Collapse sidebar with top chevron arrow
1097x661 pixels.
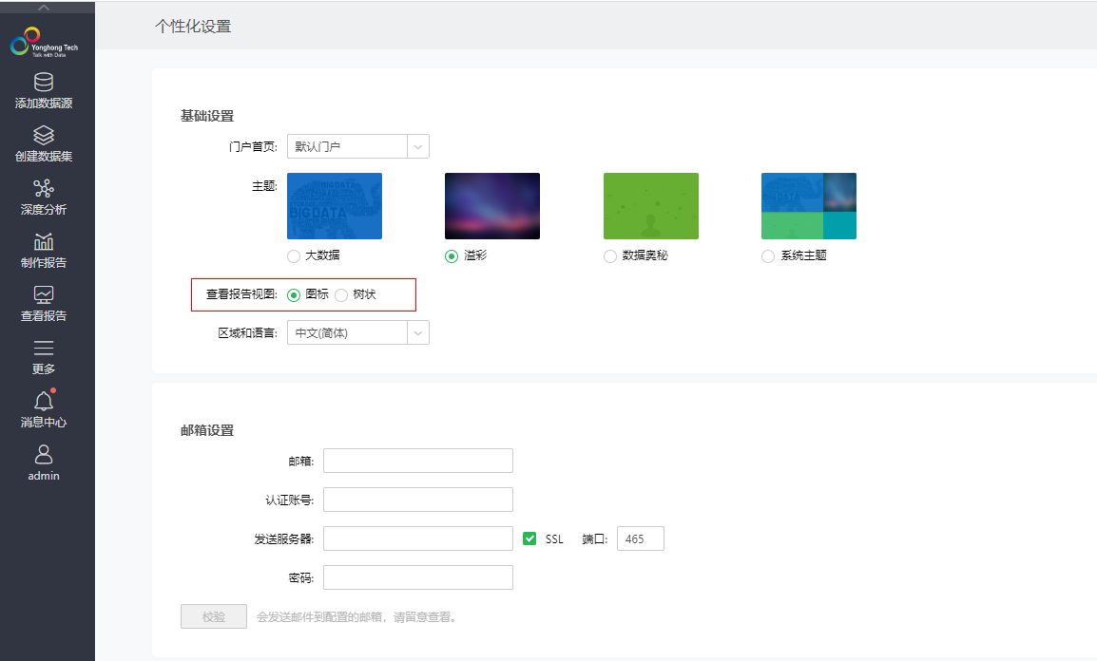pyautogui.click(x=44, y=8)
